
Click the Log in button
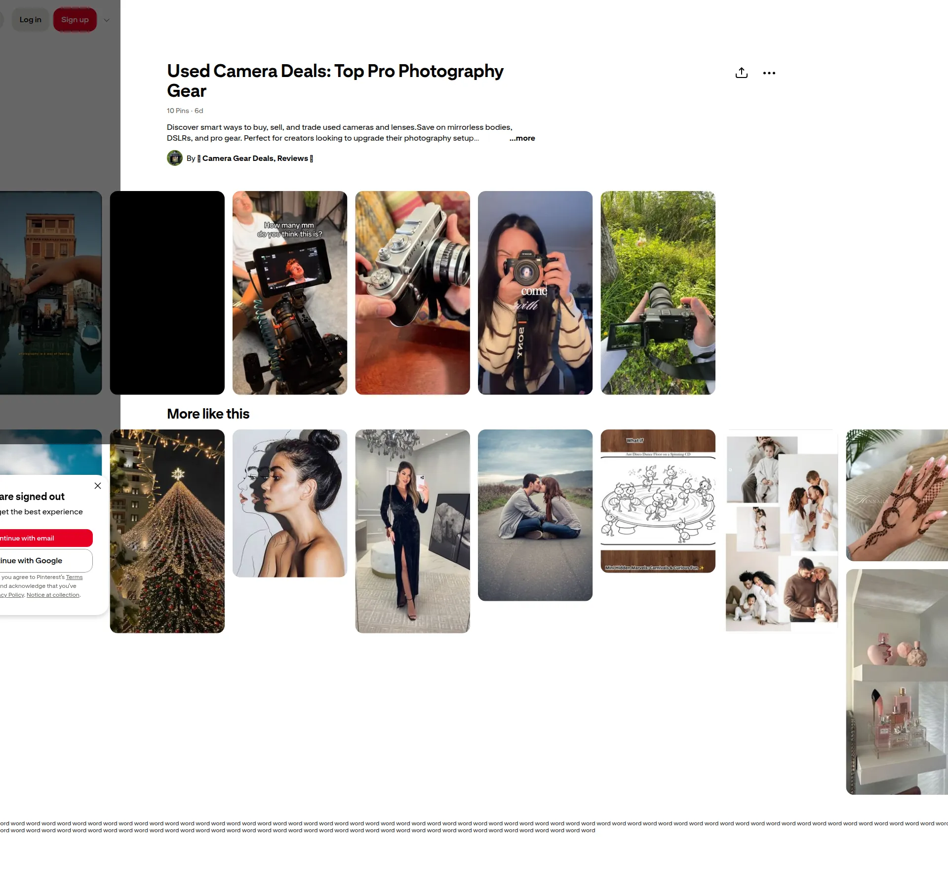[31, 20]
